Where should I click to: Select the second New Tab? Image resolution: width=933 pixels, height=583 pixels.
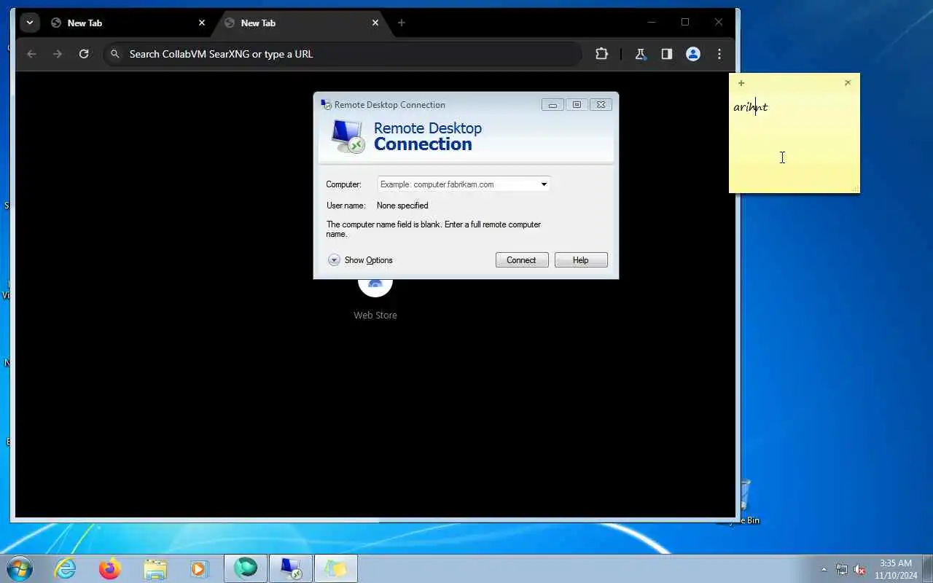coord(302,23)
